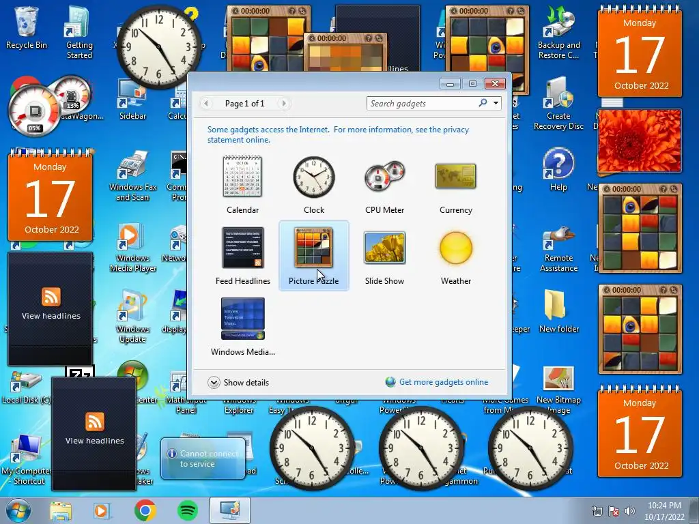Open New Bitmap Image file
This screenshot has width=699, height=524.
(x=558, y=390)
